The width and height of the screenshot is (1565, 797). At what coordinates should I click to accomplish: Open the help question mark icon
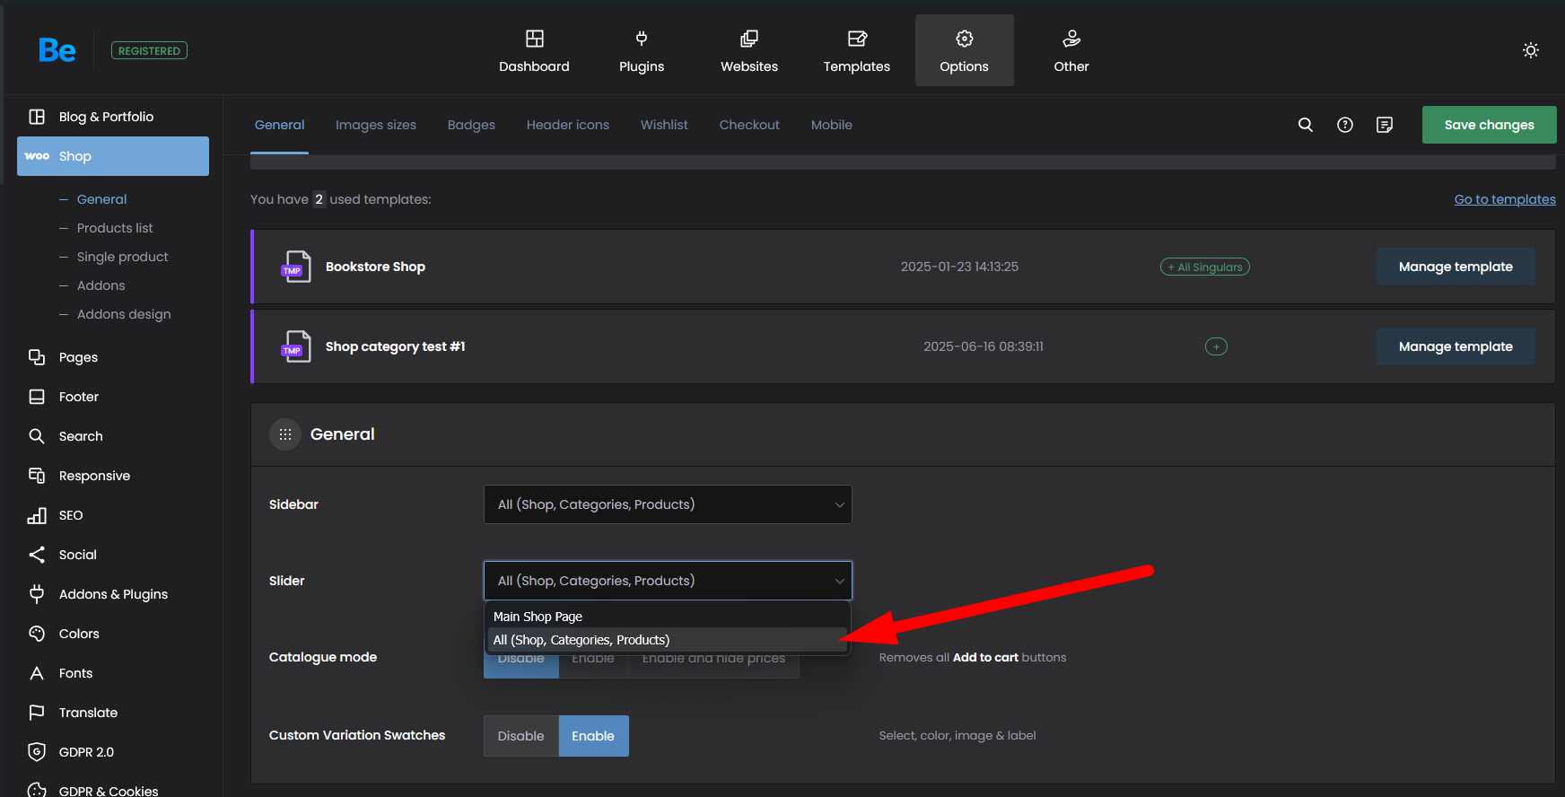click(x=1345, y=125)
